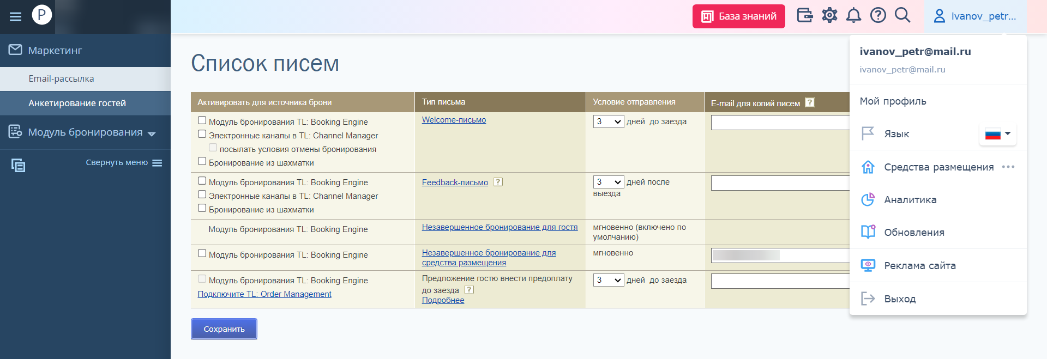The image size is (1047, 359).
Task: Open the language flag dropdown
Action: pyautogui.click(x=997, y=134)
